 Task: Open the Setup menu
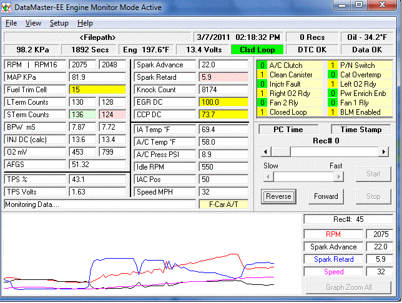[59, 23]
